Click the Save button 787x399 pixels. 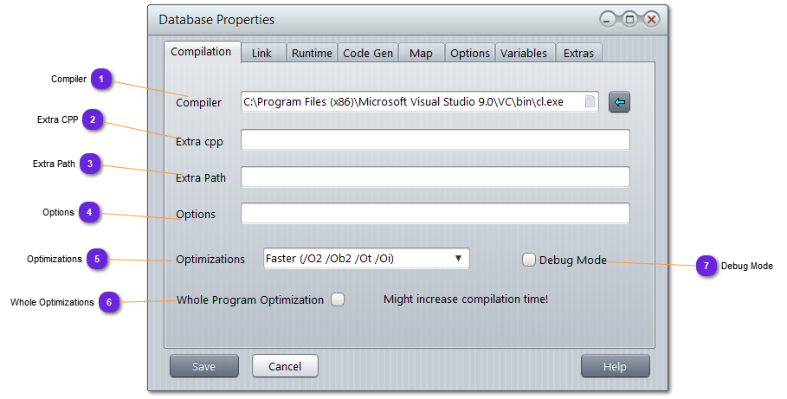pos(203,366)
